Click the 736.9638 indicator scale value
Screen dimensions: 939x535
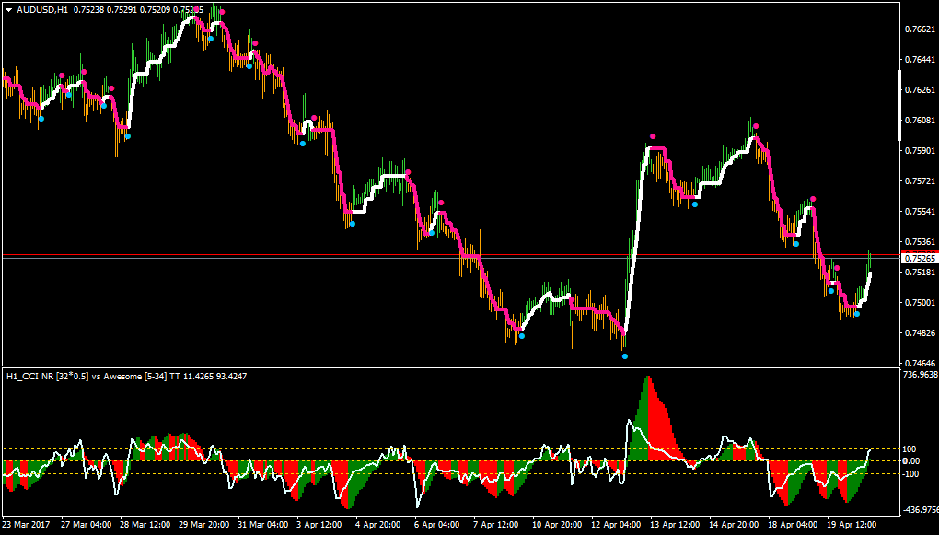921,375
